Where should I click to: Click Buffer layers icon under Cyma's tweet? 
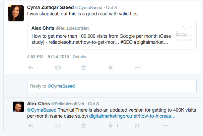[x=84, y=67]
